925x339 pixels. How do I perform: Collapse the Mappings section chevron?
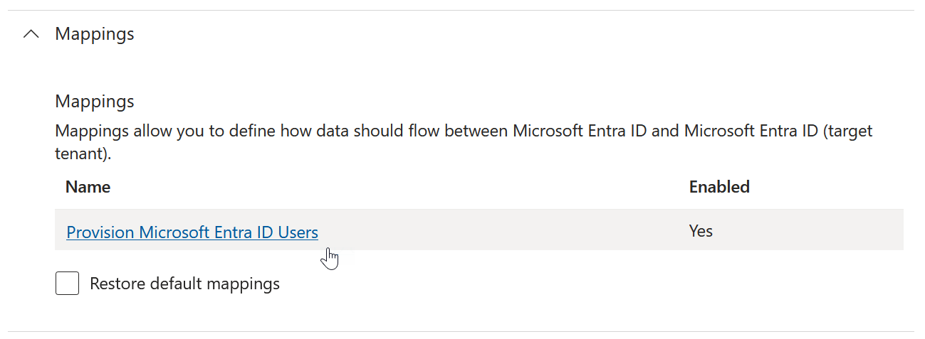coord(31,34)
